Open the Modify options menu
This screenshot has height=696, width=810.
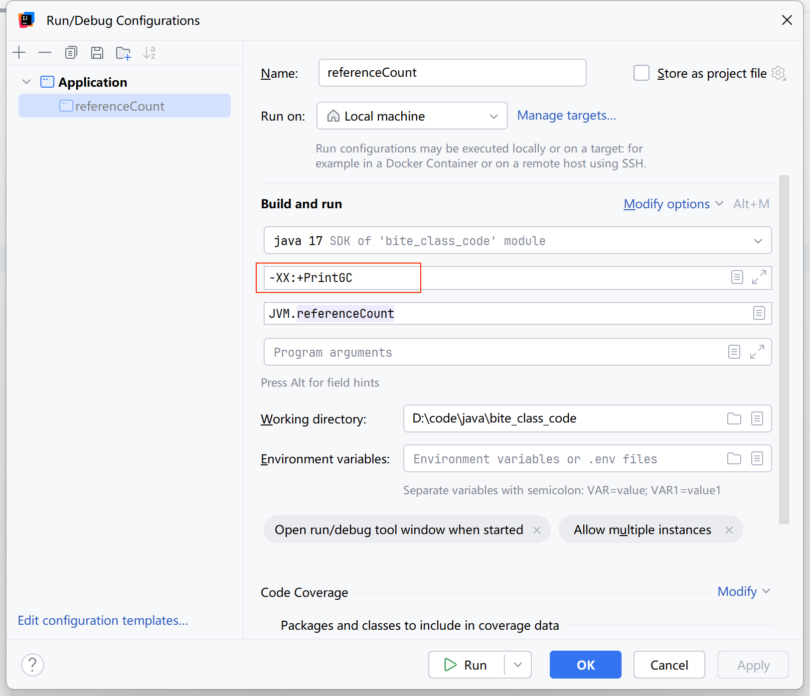pyautogui.click(x=673, y=204)
